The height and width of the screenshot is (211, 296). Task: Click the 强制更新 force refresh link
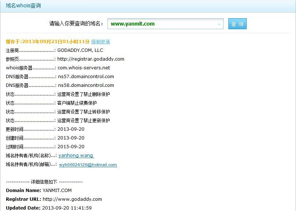click(x=100, y=42)
